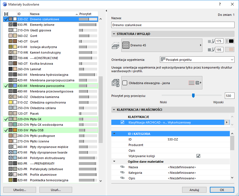Click the Utwórz button
239x196 pixels.
(x=20, y=190)
